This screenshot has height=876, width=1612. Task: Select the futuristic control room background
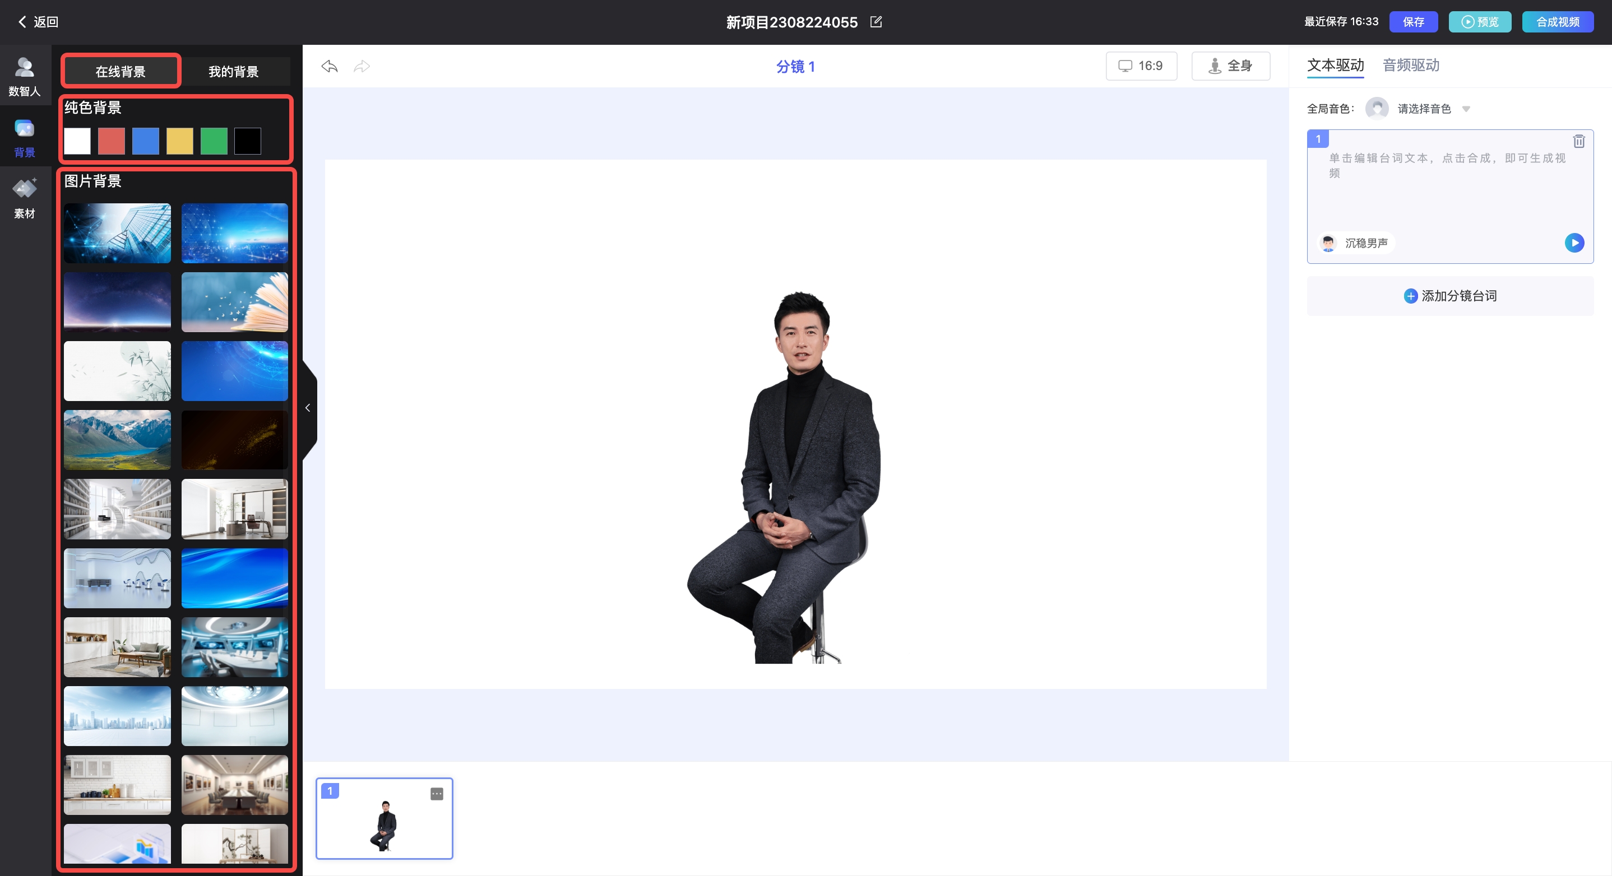tap(235, 647)
